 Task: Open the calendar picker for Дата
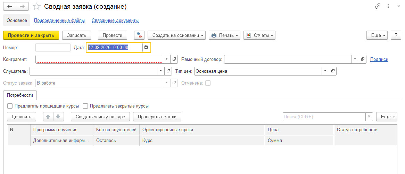coord(146,47)
